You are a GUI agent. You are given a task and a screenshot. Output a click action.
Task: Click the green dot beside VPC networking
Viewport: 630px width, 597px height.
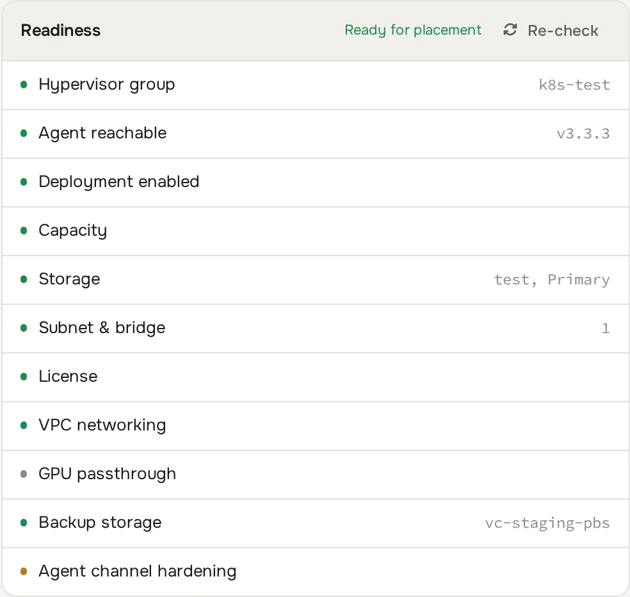coord(24,425)
